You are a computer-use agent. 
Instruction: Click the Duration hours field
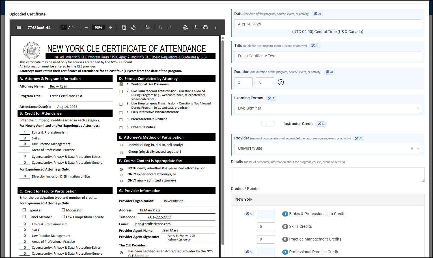click(x=243, y=82)
